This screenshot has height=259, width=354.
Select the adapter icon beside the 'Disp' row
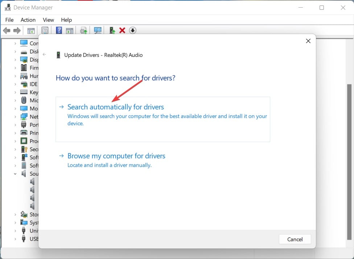tap(24, 60)
